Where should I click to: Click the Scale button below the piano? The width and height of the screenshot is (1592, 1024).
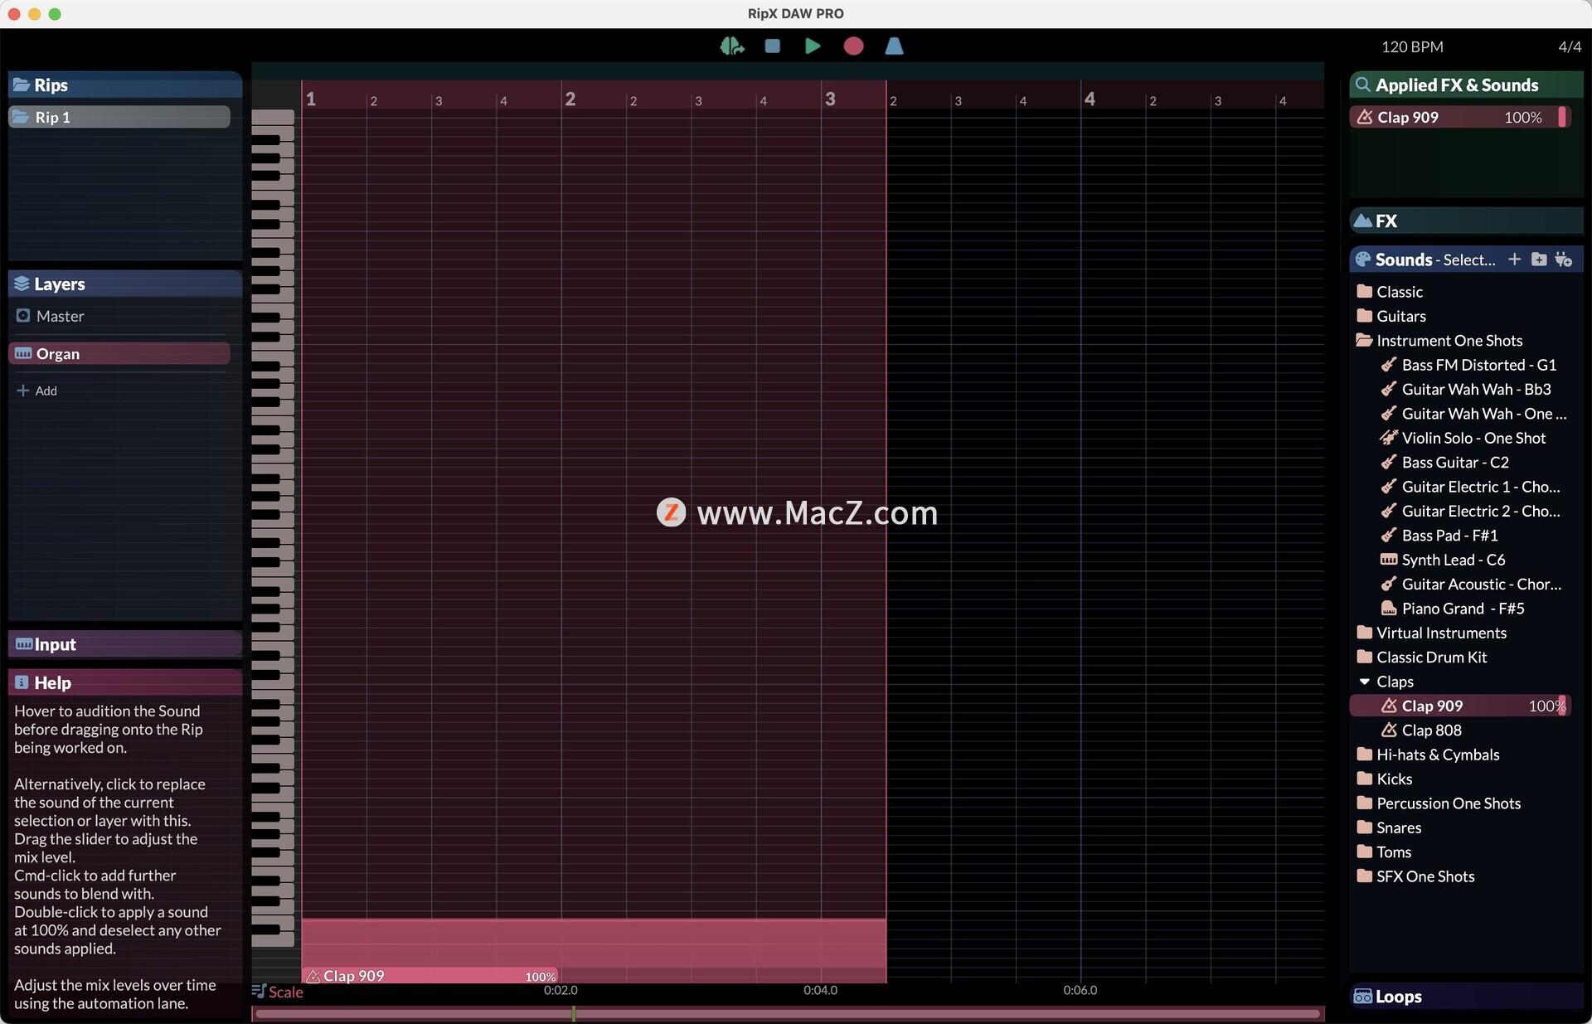coord(278,992)
